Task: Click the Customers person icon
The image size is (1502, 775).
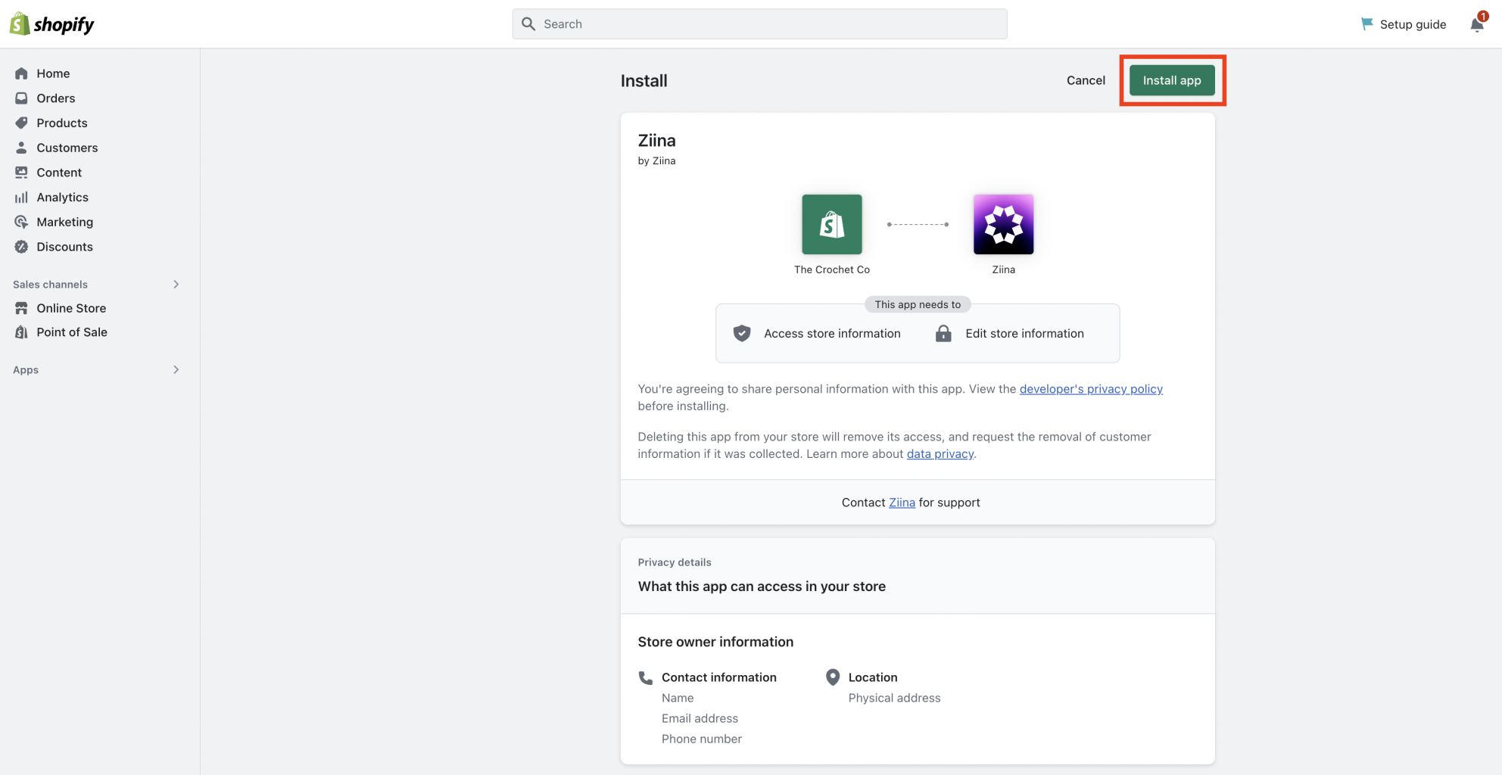Action: (x=21, y=148)
